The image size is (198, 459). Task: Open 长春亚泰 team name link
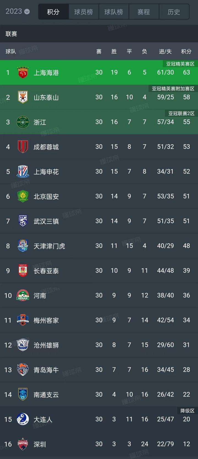point(46,271)
